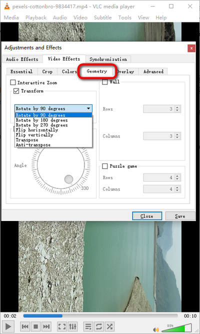Stop playback with the stop button
This screenshot has width=200, height=334.
(x=35, y=326)
